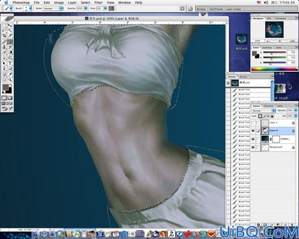Switch to Standard editing mode
299x239 pixels.
pyautogui.click(x=4, y=98)
